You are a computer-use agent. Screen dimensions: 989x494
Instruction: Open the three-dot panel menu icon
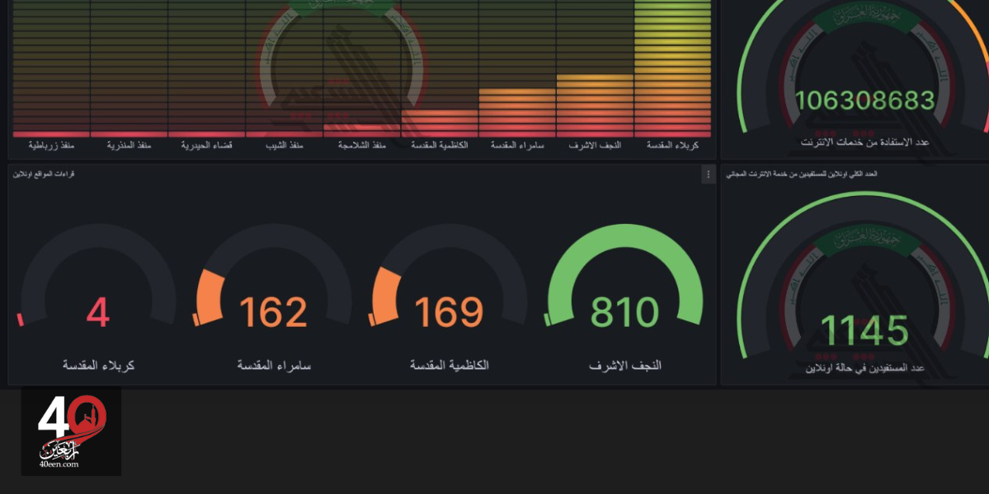pyautogui.click(x=708, y=175)
